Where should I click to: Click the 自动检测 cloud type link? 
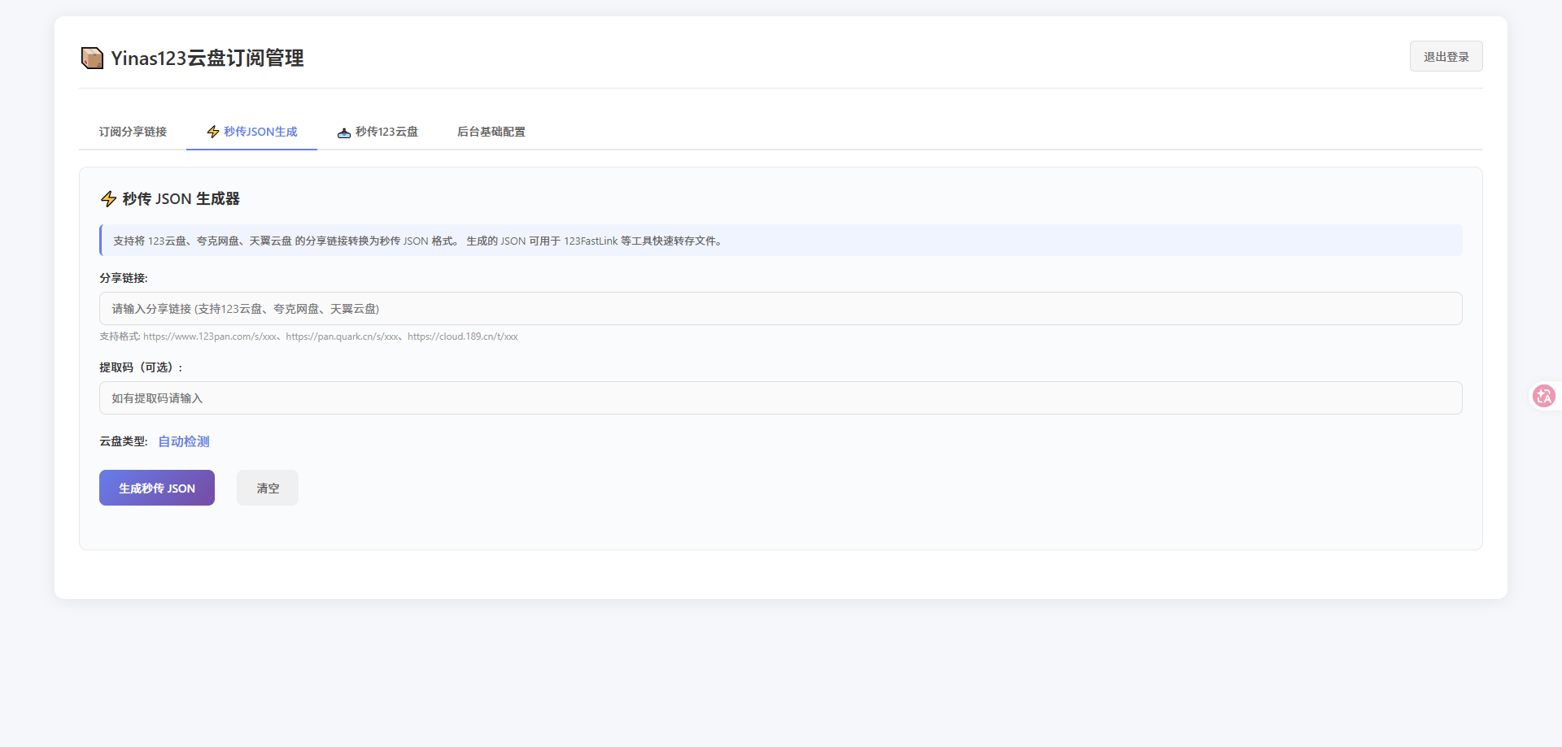(x=184, y=441)
